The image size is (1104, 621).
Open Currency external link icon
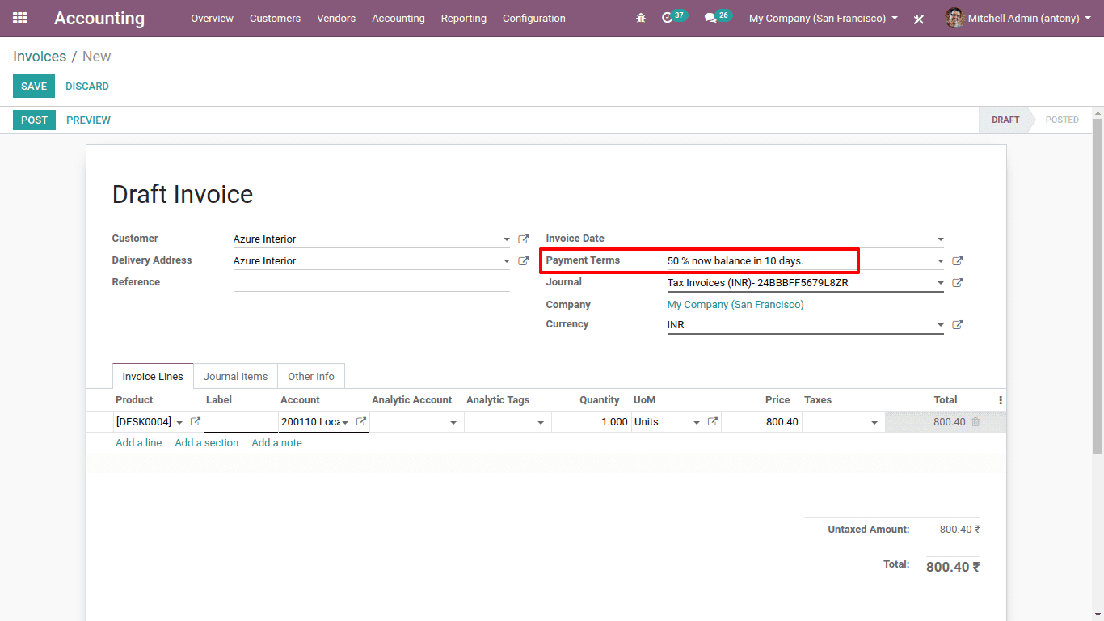(958, 325)
